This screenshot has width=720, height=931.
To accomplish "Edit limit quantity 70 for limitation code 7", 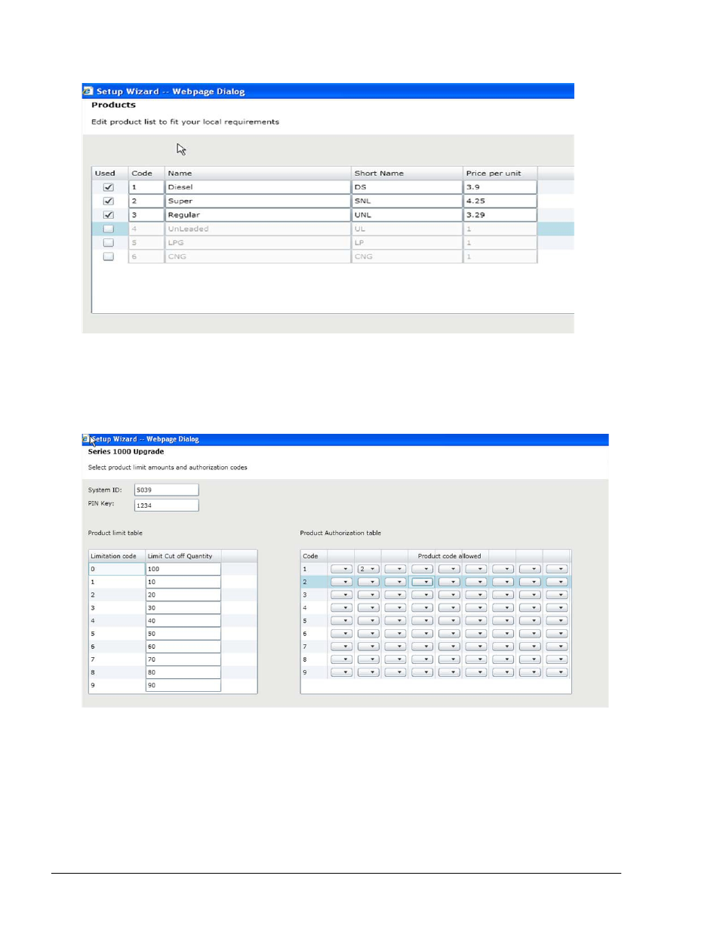I will (183, 659).
